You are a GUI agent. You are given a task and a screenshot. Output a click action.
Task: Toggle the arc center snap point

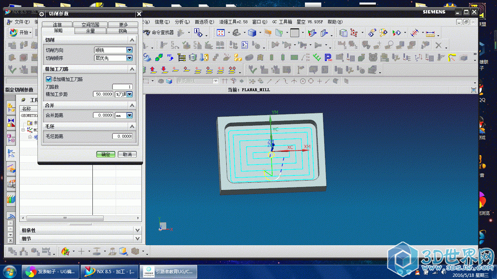click(303, 81)
